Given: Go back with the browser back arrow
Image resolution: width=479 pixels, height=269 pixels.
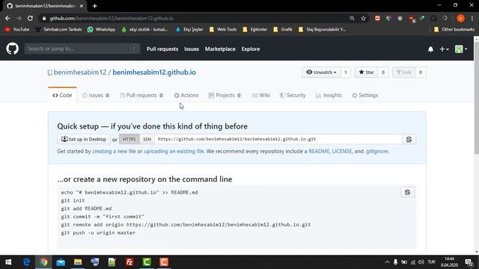Looking at the screenshot, I should click(7, 18).
